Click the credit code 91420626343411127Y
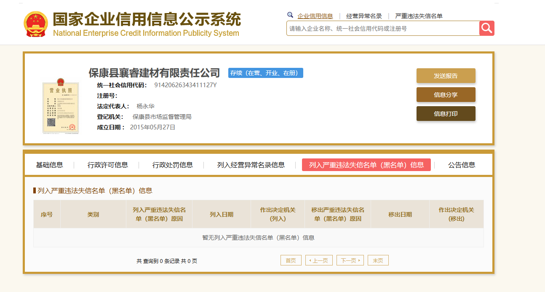The height and width of the screenshot is (292, 545). 185,85
